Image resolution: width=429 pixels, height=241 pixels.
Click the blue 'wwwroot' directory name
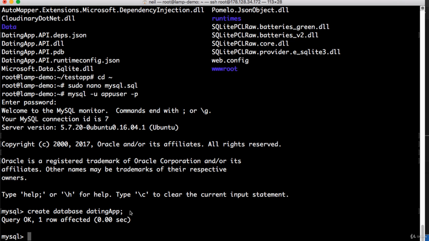(224, 69)
